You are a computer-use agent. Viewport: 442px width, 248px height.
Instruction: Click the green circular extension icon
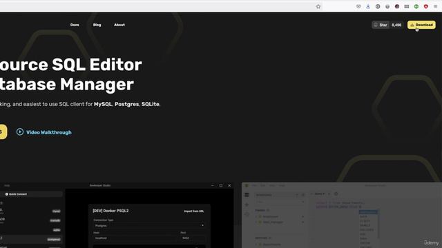(x=416, y=6)
